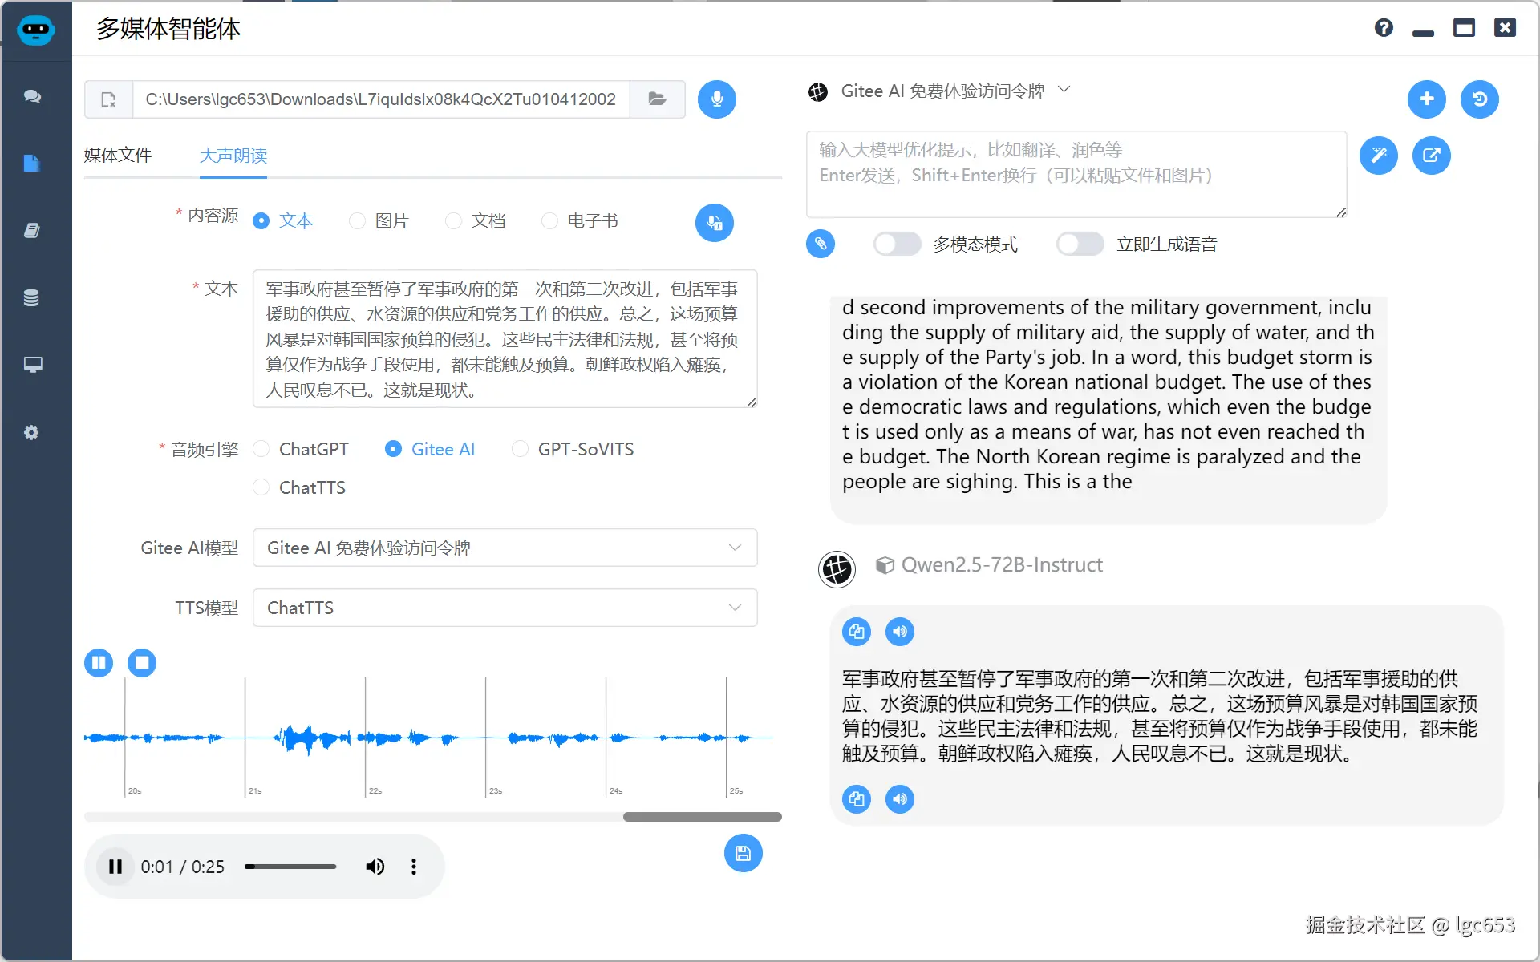
Task: Open the database icon in sidebar
Action: click(x=32, y=298)
